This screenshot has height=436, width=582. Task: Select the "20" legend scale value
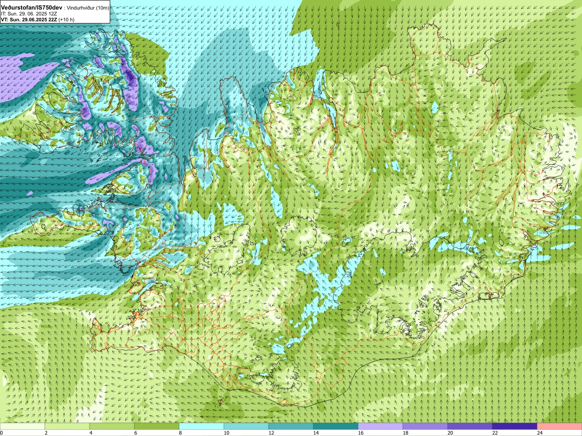[450, 433]
